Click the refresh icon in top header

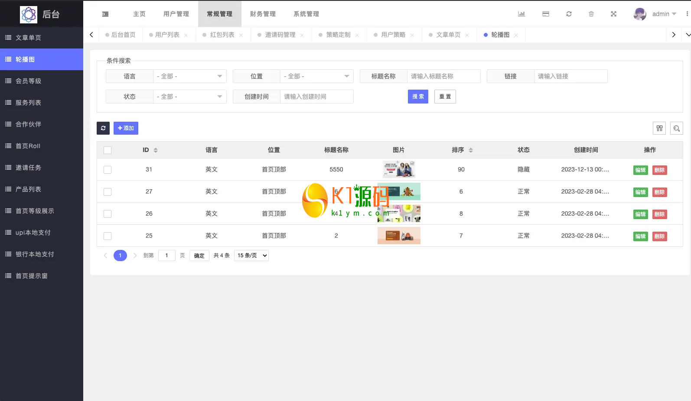(x=569, y=14)
